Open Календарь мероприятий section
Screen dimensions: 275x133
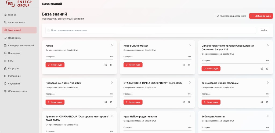click(19, 45)
